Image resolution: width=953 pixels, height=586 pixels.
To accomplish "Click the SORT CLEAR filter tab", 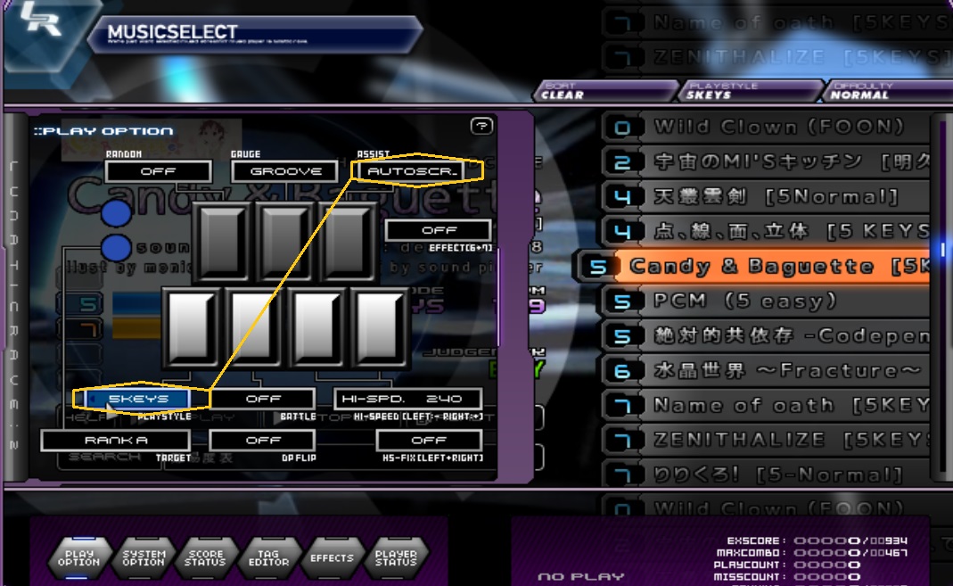I will point(606,91).
